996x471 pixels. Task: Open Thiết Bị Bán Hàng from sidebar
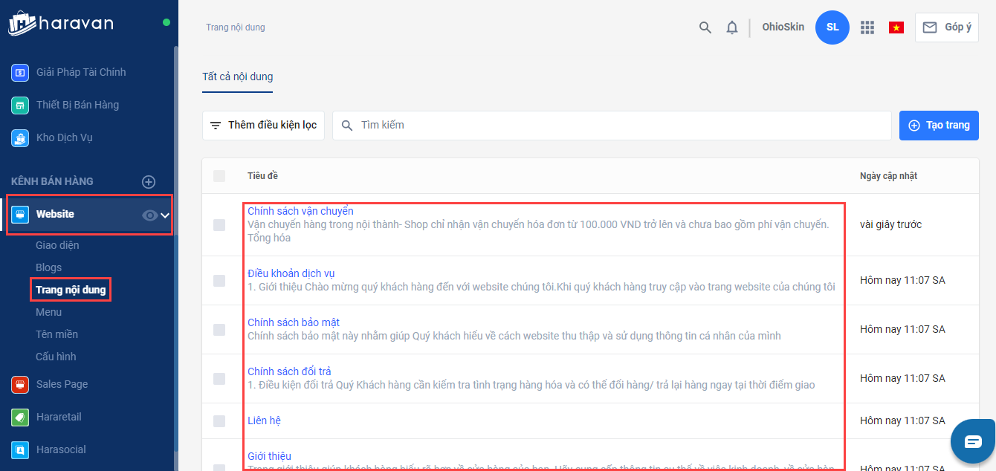[77, 105]
